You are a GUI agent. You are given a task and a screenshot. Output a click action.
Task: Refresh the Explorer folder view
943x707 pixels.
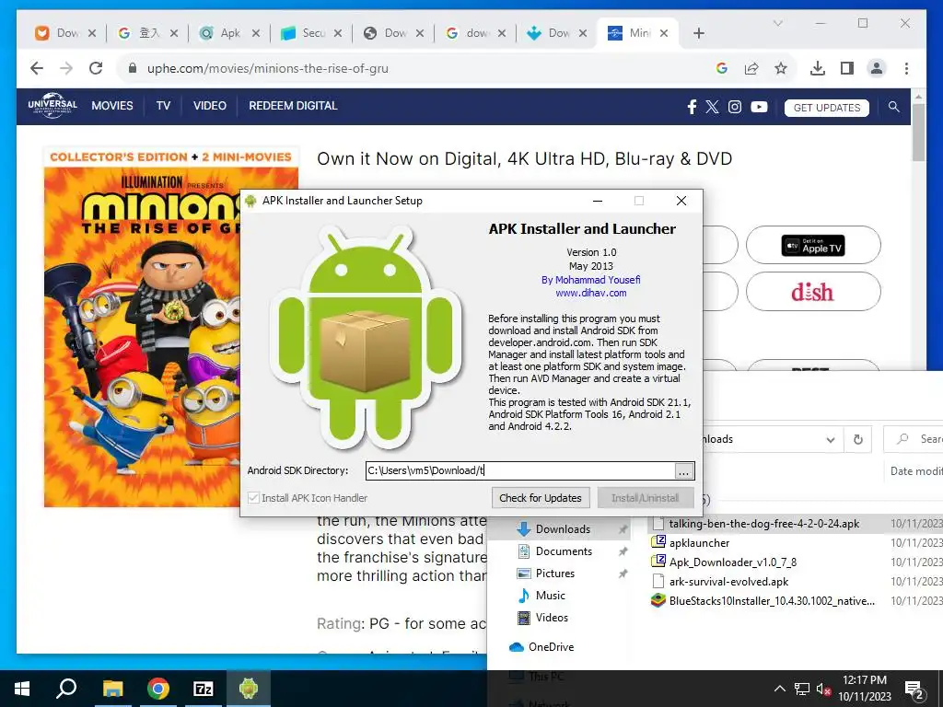click(x=858, y=439)
